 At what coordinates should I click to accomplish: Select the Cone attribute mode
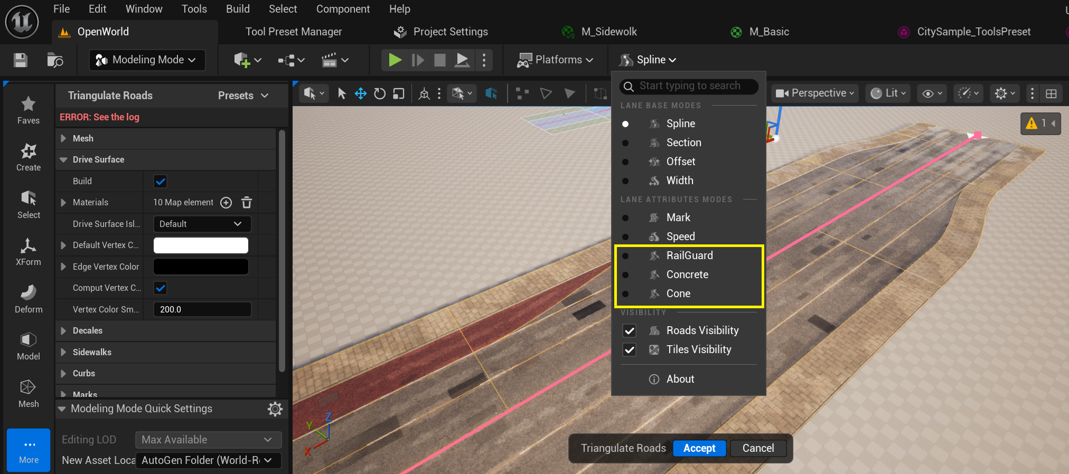(689, 293)
